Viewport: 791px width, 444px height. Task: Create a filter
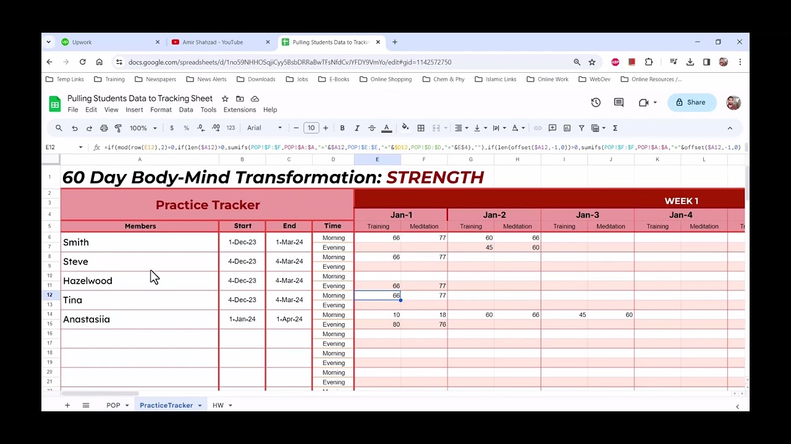tap(582, 128)
